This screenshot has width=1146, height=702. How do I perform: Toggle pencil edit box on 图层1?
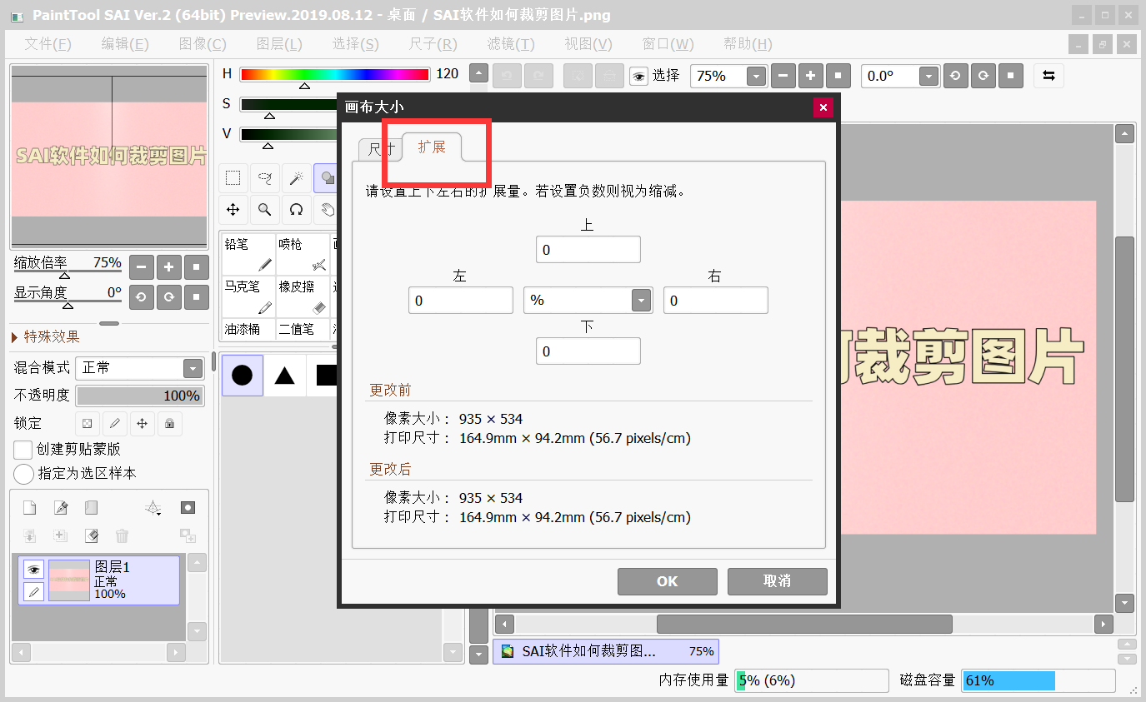pyautogui.click(x=33, y=592)
